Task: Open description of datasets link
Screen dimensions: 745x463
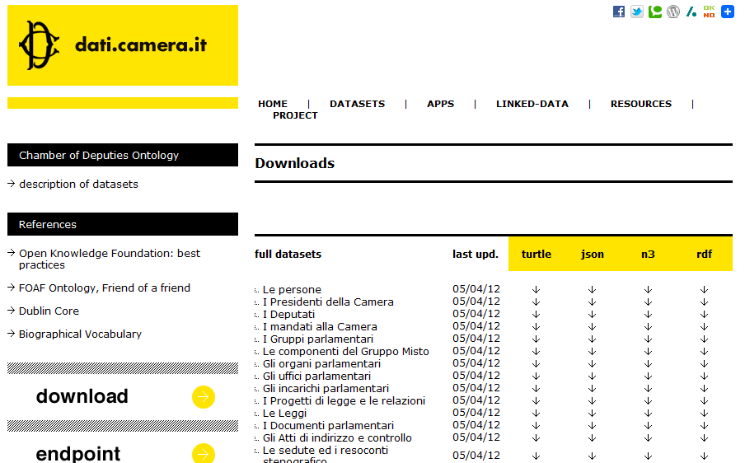Action: 78,184
